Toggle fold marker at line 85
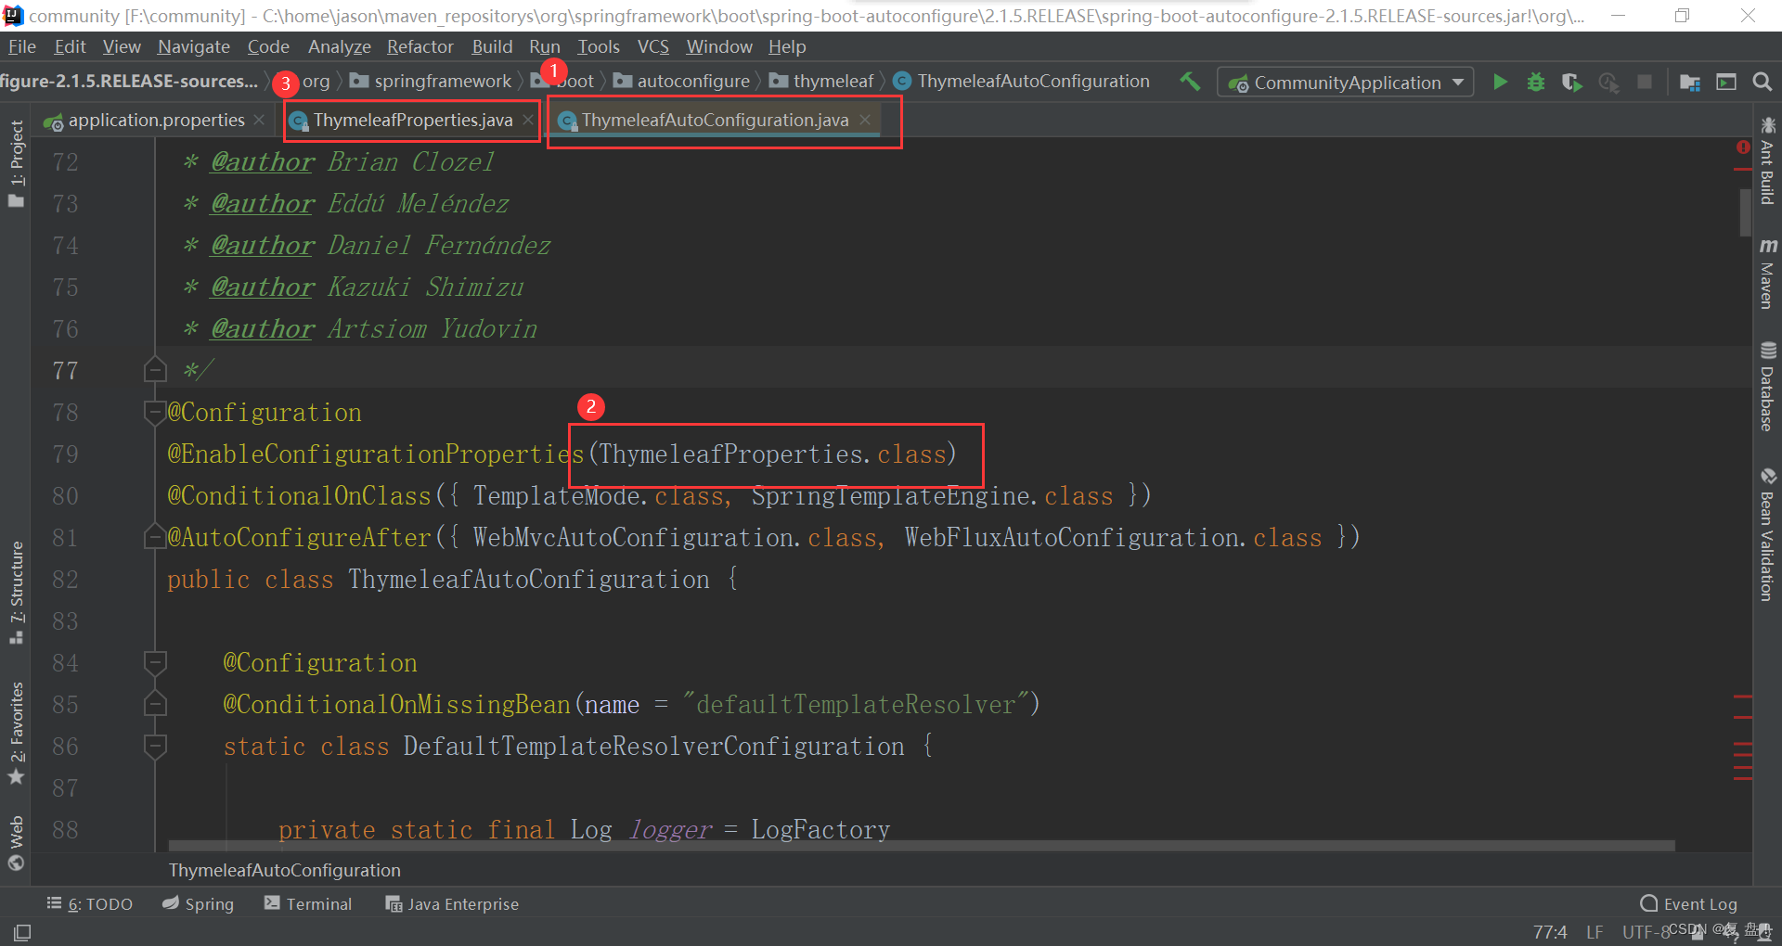This screenshot has height=946, width=1782. click(x=155, y=704)
